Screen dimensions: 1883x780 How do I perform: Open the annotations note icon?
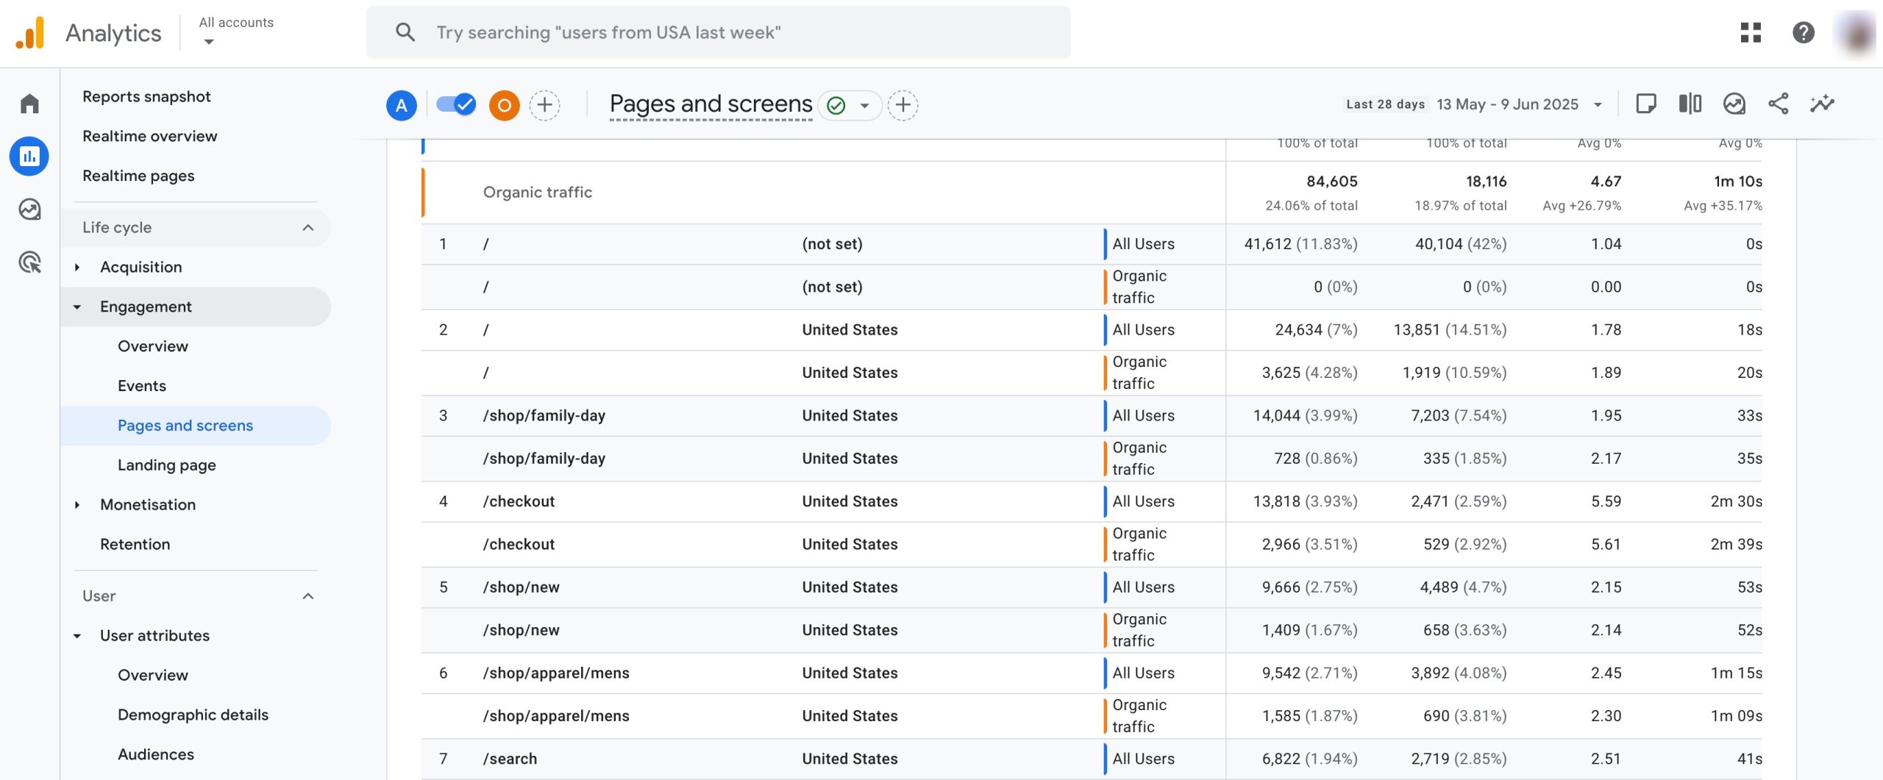pyautogui.click(x=1646, y=104)
